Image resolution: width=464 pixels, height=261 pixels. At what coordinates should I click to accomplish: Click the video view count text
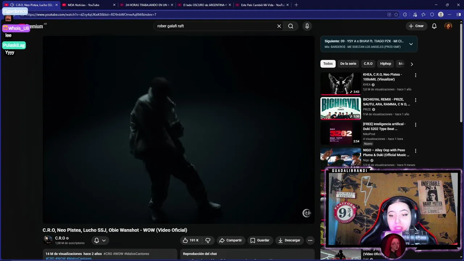point(64,254)
